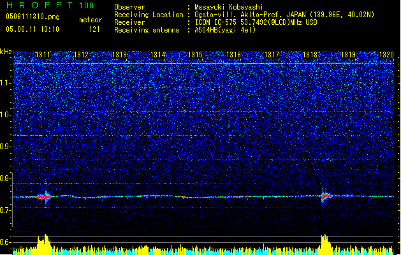Click the date stamp 05.06.11 13:10
This screenshot has height=255, width=401.
click(x=33, y=29)
